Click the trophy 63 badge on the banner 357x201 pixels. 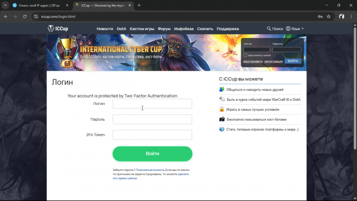(67, 53)
